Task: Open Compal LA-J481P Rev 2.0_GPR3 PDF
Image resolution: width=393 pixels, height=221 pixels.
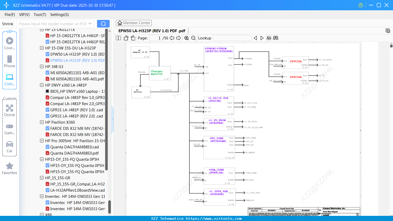Action: [x=77, y=104]
